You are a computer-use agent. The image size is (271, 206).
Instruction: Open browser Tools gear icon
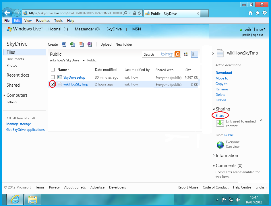(265, 13)
